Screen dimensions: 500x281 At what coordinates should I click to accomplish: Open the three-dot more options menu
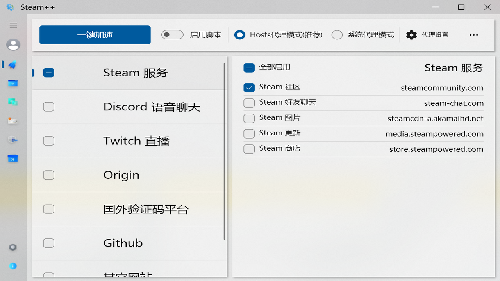pos(473,35)
